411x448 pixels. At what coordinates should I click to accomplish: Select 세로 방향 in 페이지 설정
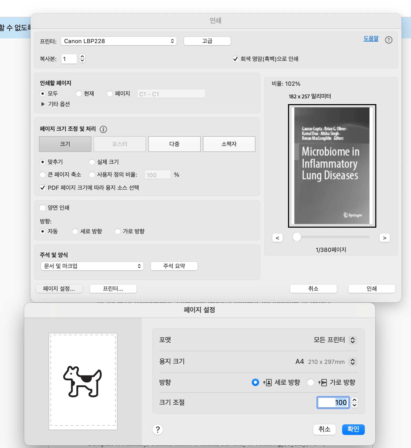click(x=255, y=382)
